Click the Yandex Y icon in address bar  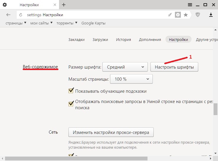(x=178, y=15)
